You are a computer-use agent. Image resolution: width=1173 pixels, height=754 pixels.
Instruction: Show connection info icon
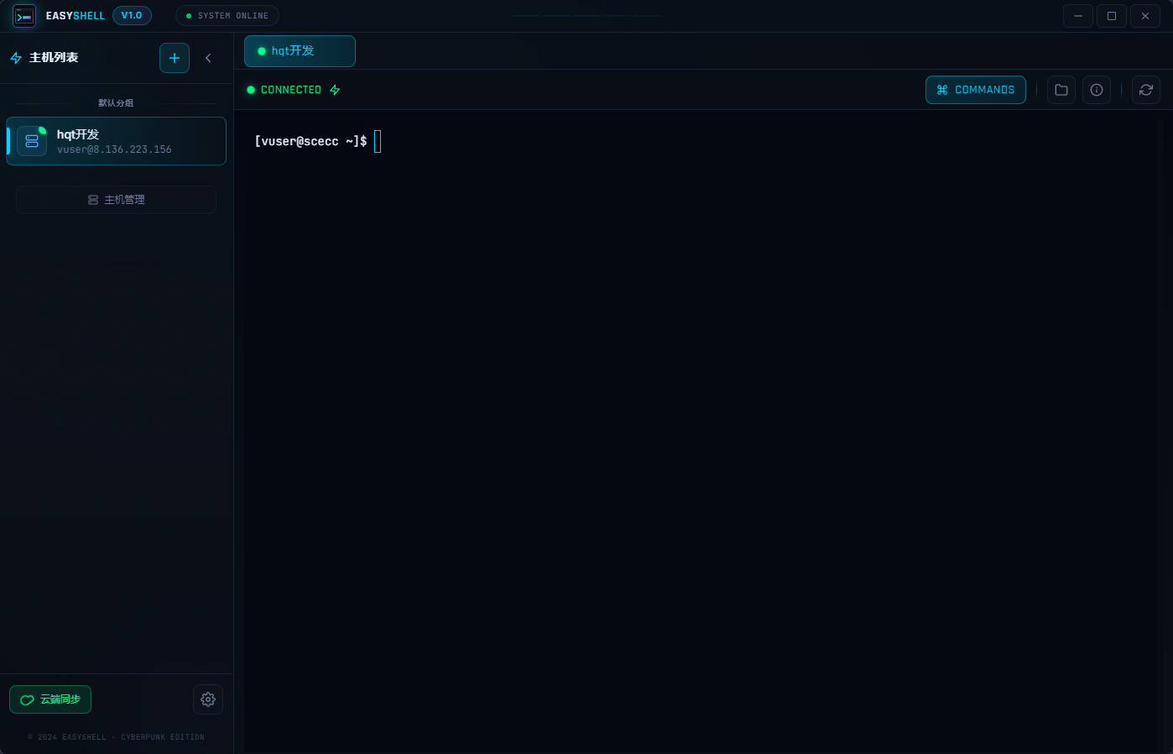pos(1097,90)
